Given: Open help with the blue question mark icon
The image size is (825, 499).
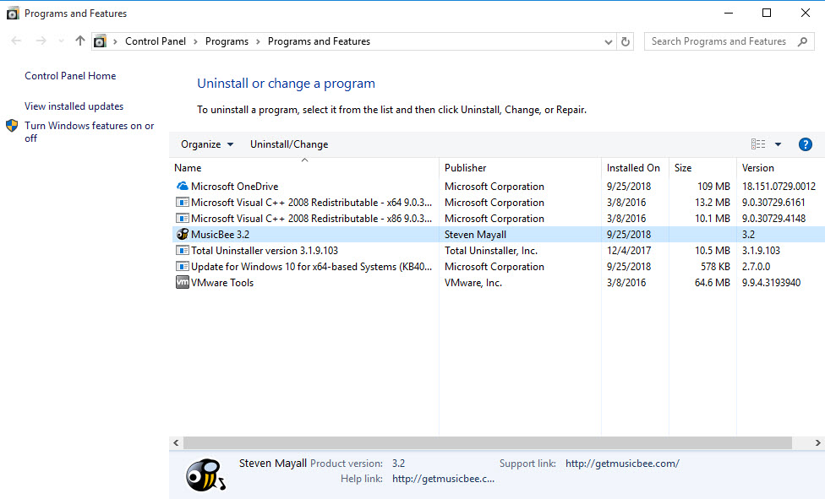Looking at the screenshot, I should (x=805, y=144).
